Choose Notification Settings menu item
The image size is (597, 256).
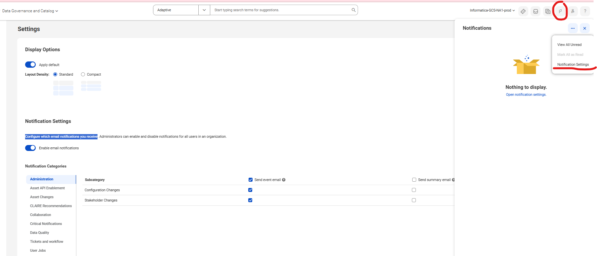pos(573,64)
